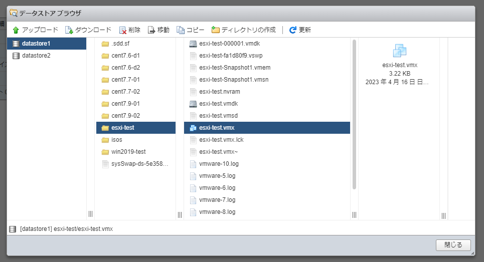
Task: Click the move file icon
Action: point(151,30)
